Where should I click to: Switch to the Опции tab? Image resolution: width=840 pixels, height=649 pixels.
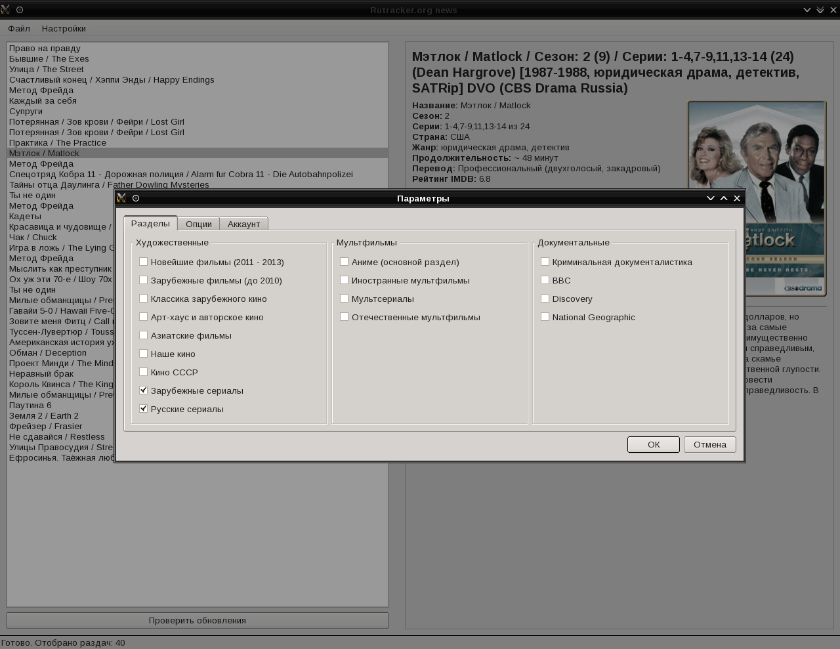(x=199, y=224)
